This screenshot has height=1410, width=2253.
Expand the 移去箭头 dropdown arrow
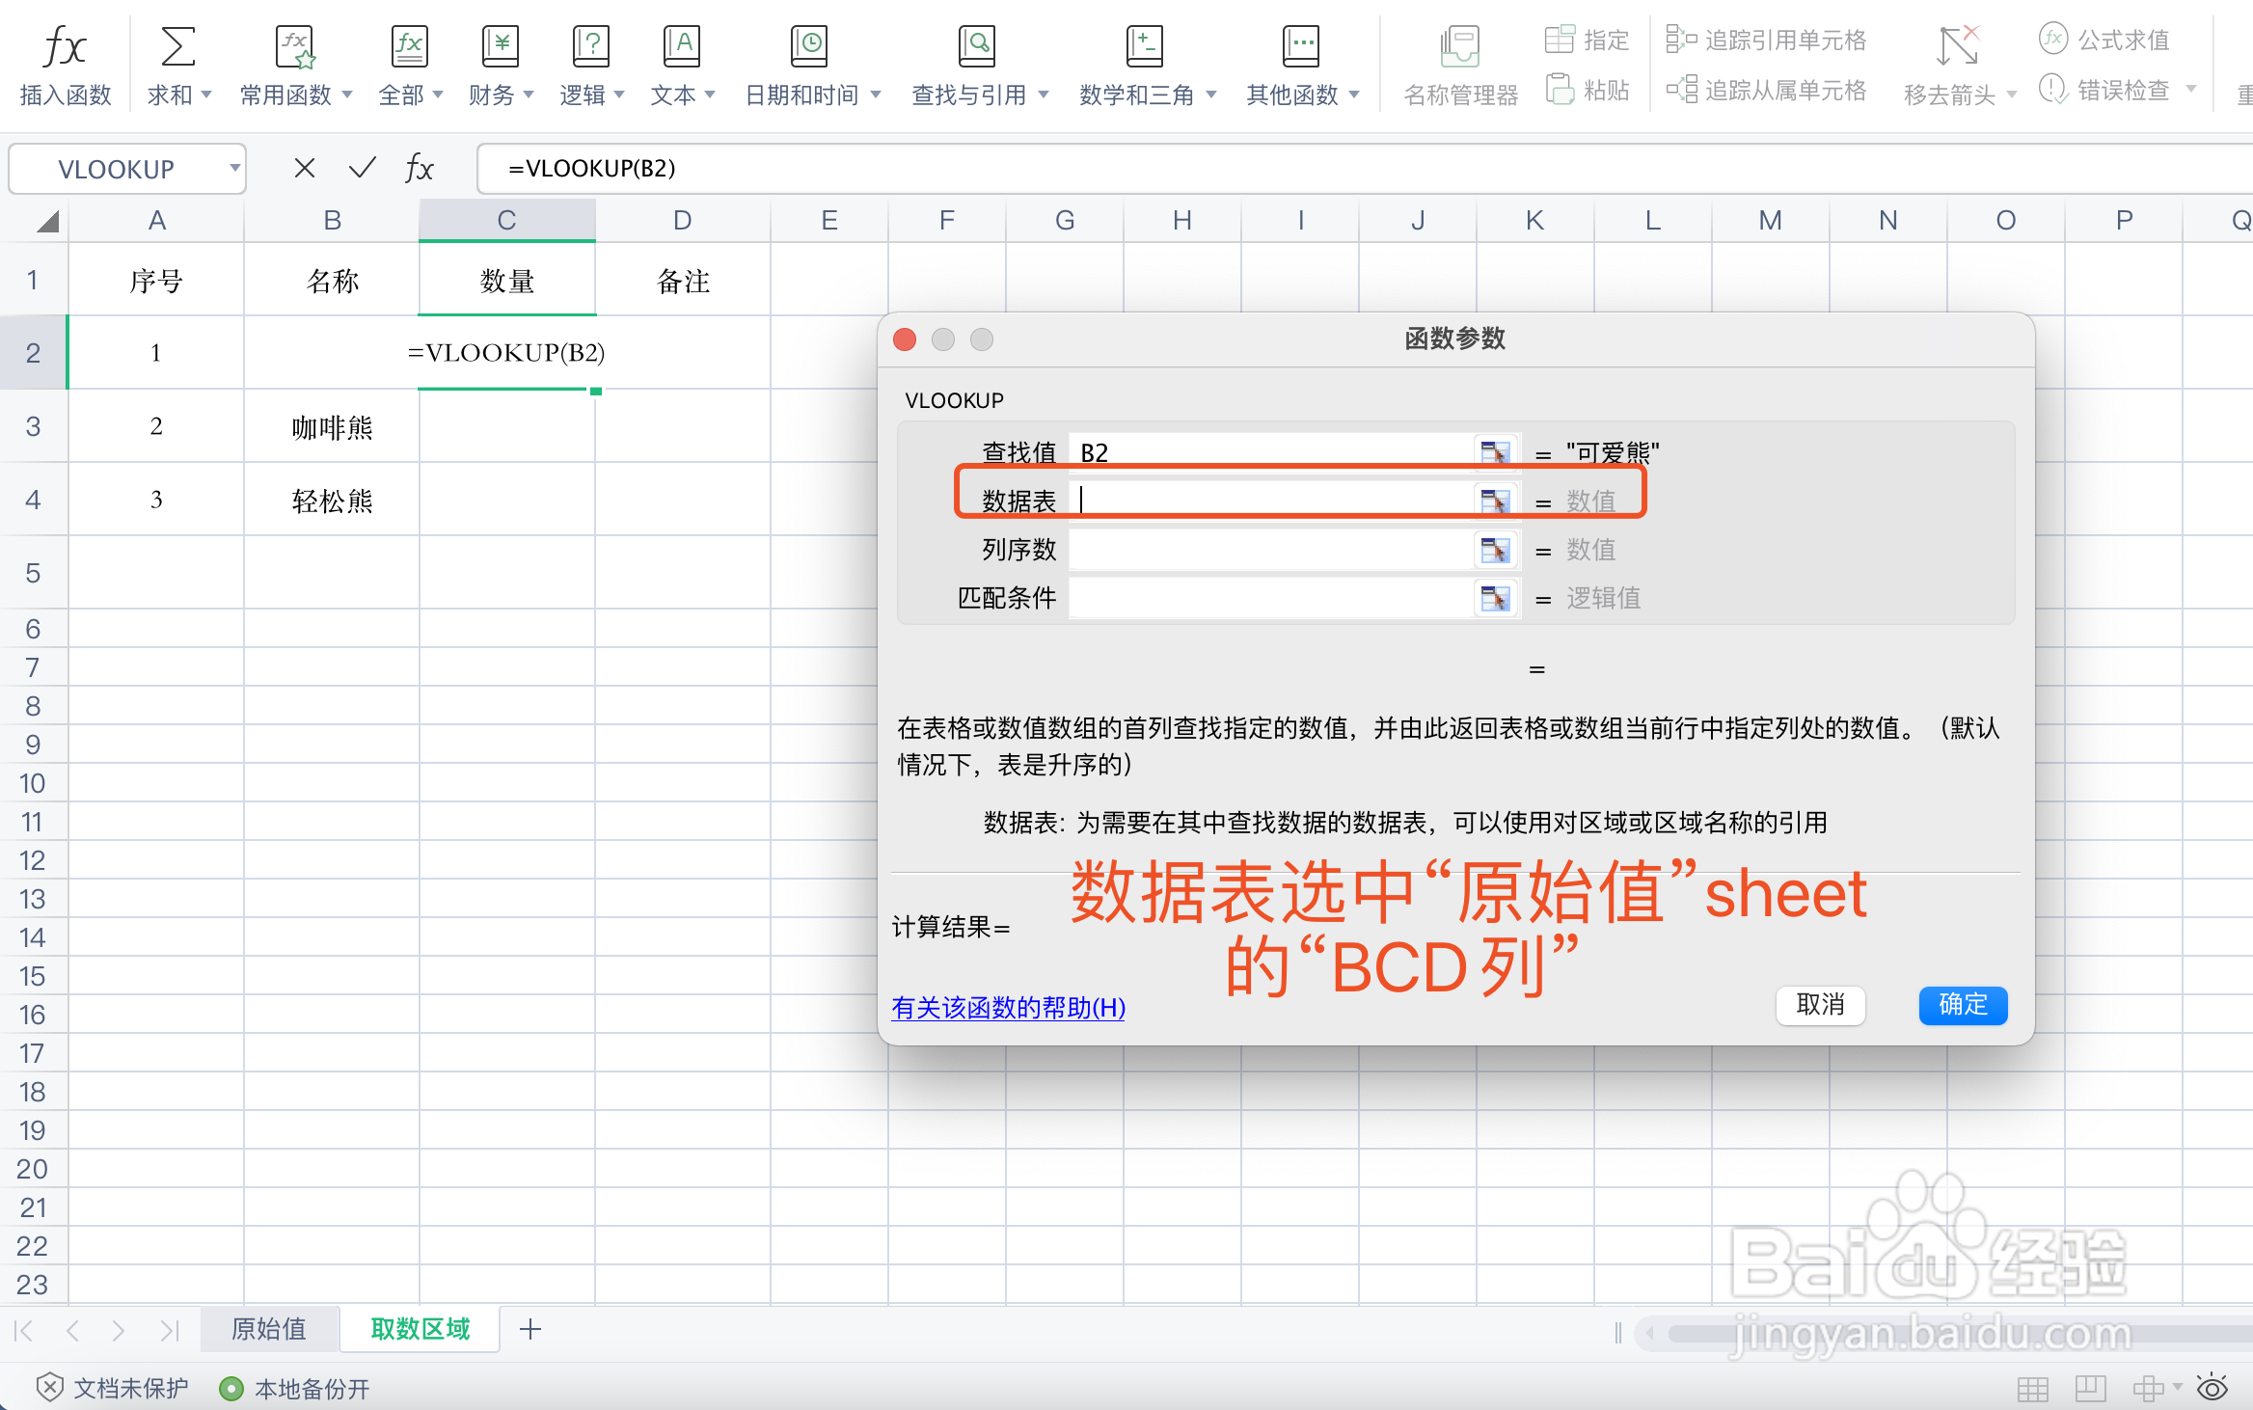(x=2011, y=95)
